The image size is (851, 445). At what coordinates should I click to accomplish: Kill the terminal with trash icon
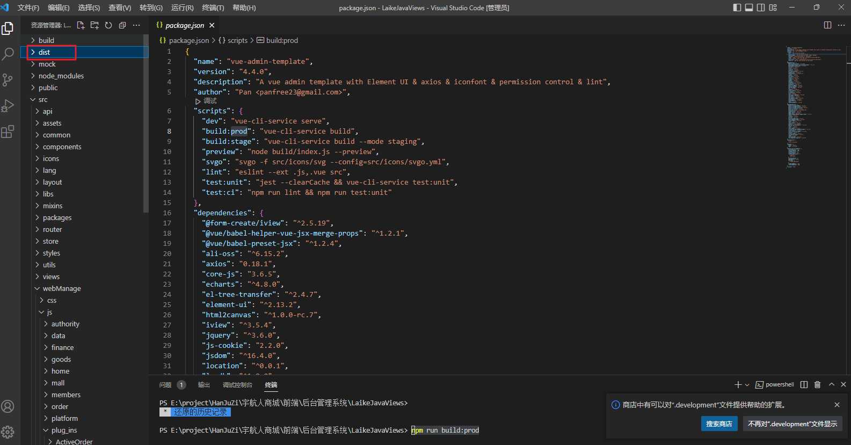[x=817, y=384]
